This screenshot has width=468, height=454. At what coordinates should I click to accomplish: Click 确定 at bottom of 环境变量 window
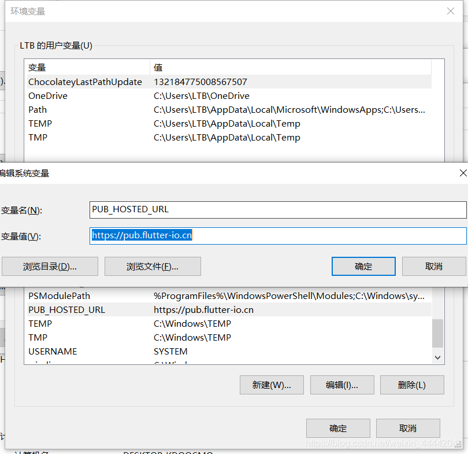point(338,429)
